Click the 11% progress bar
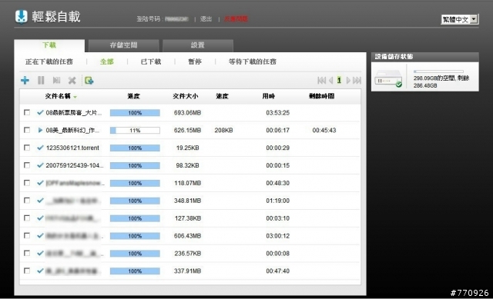493x299 pixels. 135,130
